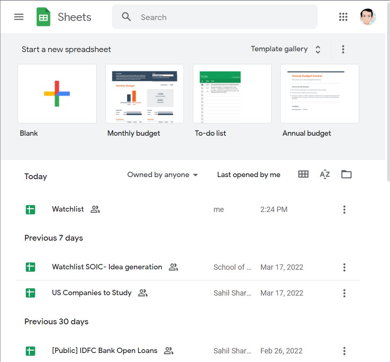
Task: Open the To-do list template
Action: coord(232,93)
